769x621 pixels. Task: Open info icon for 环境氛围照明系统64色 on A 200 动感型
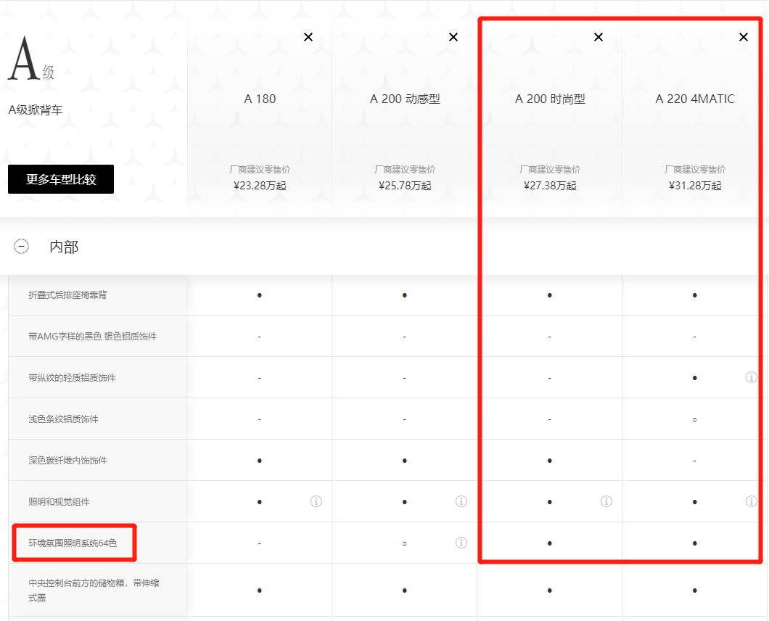click(x=461, y=543)
